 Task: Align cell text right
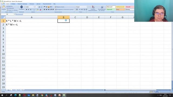[49, 10]
